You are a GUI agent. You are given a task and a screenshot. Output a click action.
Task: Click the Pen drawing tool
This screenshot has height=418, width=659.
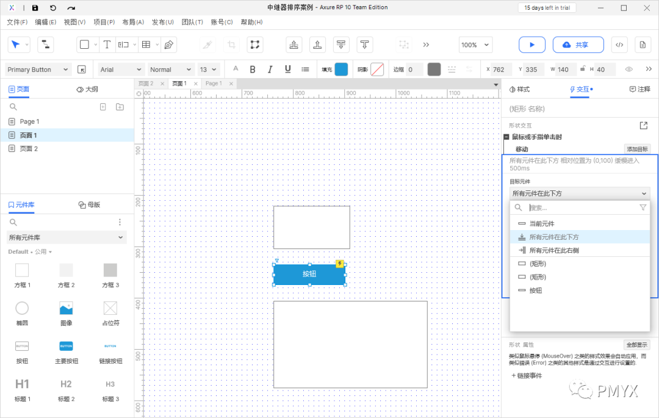click(x=169, y=45)
